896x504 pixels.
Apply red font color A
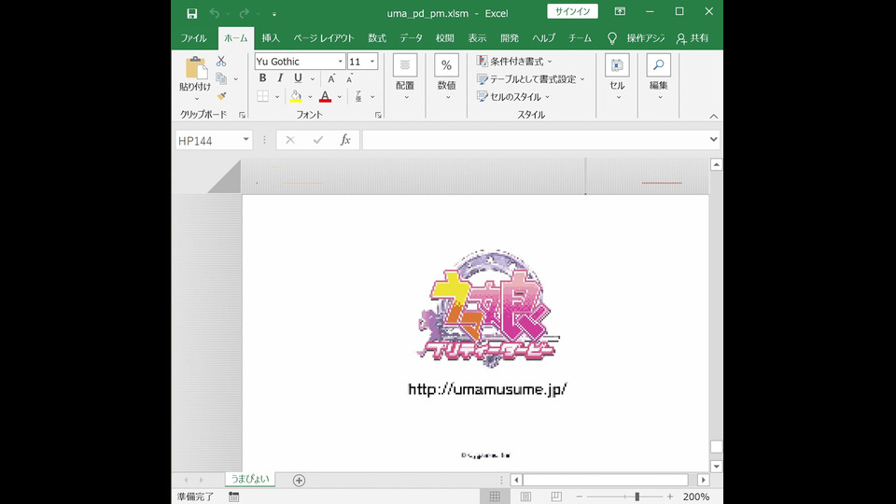click(x=325, y=96)
